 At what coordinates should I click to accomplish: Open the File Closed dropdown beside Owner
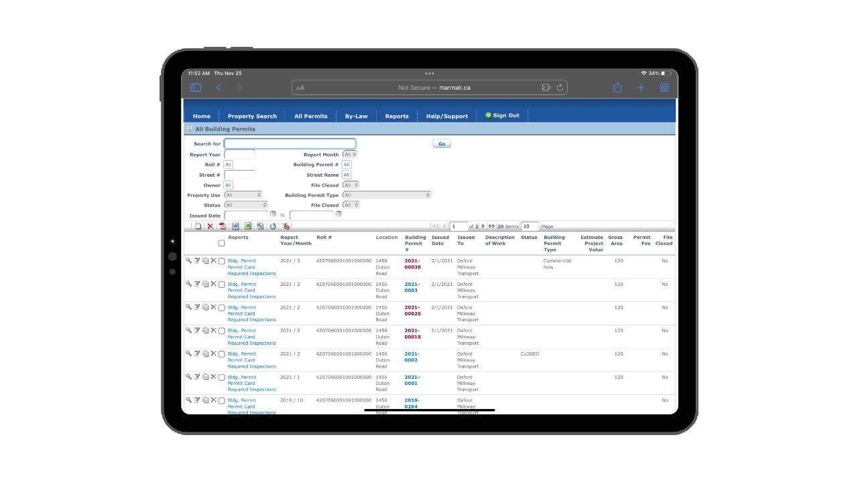(x=351, y=185)
